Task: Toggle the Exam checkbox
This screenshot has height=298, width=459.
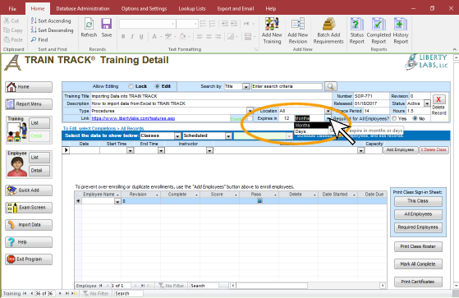Action: (x=250, y=118)
